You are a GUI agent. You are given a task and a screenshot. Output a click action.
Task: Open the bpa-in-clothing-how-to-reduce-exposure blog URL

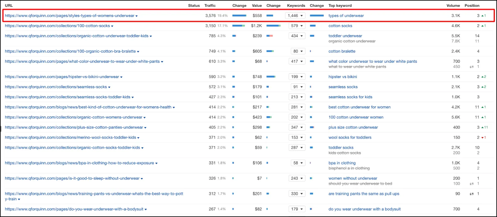tap(80, 163)
